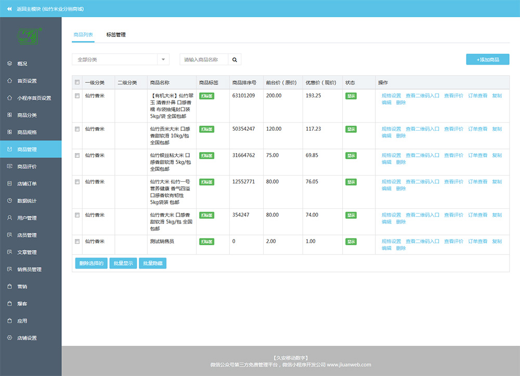Check the 测试销售员 product row

pos(77,242)
